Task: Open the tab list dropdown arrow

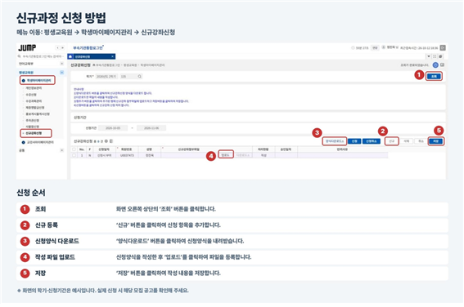Action: point(428,56)
